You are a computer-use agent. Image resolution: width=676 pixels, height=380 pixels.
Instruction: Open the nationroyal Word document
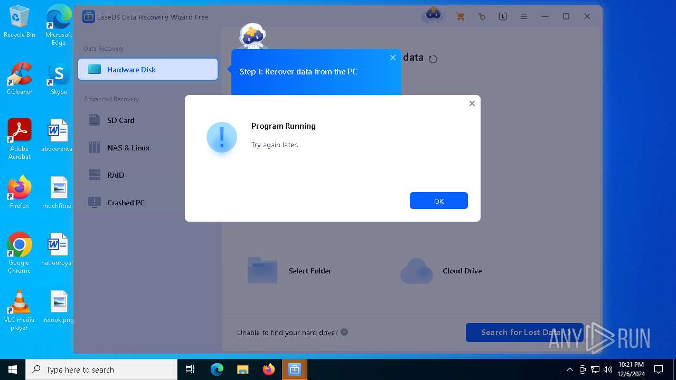(58, 249)
